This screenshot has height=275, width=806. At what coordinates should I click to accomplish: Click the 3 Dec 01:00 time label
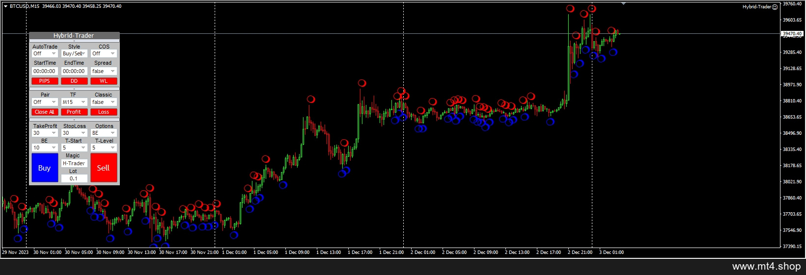point(611,252)
